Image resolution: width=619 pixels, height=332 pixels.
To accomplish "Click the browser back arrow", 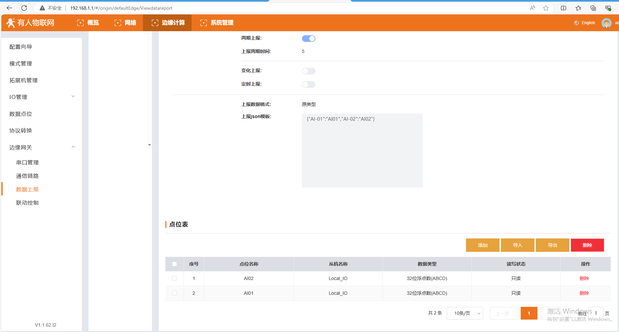I will 9,8.
